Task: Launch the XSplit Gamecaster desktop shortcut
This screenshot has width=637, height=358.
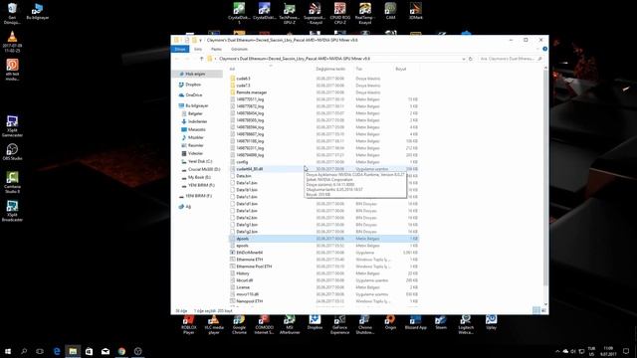Action: (x=12, y=126)
